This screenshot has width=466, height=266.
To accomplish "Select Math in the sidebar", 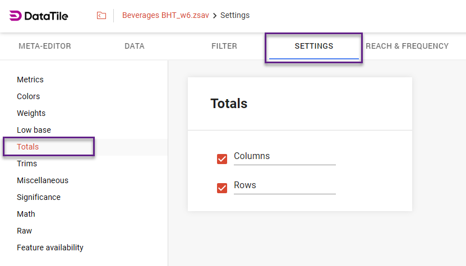I will [x=26, y=214].
